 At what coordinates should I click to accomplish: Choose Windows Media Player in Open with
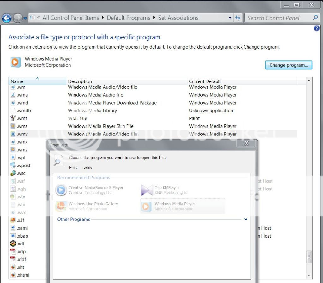[182, 206]
